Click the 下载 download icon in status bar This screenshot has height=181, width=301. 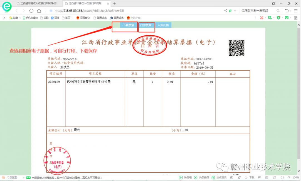250,178
